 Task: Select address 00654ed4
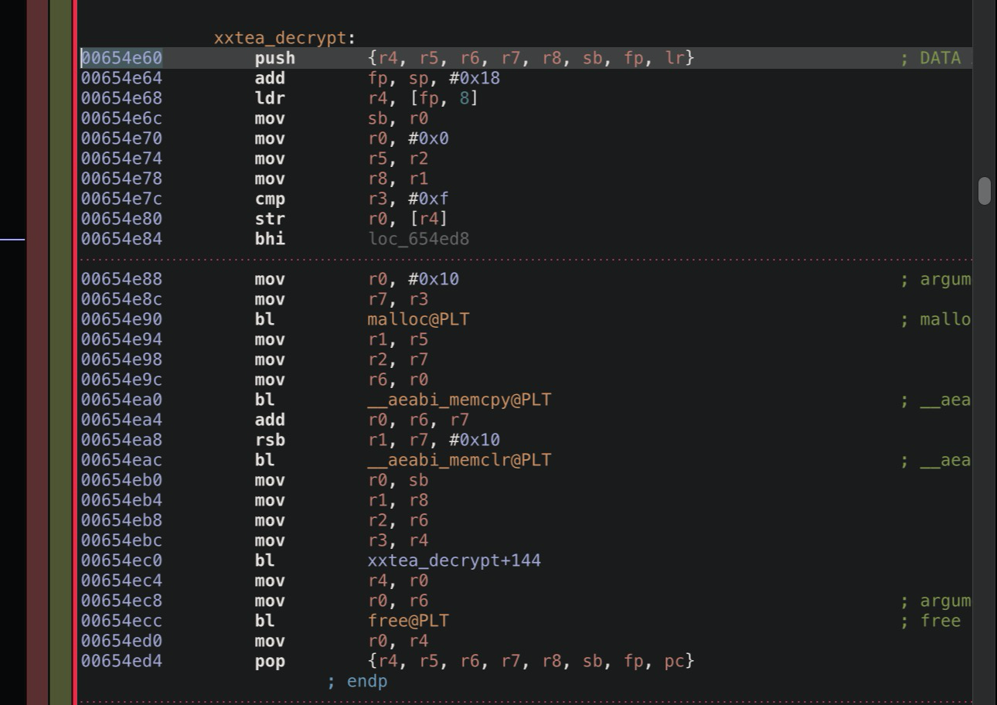coord(122,661)
